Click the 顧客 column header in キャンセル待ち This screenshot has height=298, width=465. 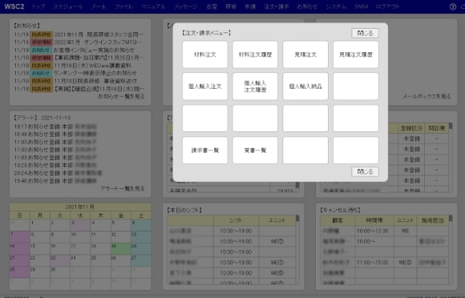point(338,220)
